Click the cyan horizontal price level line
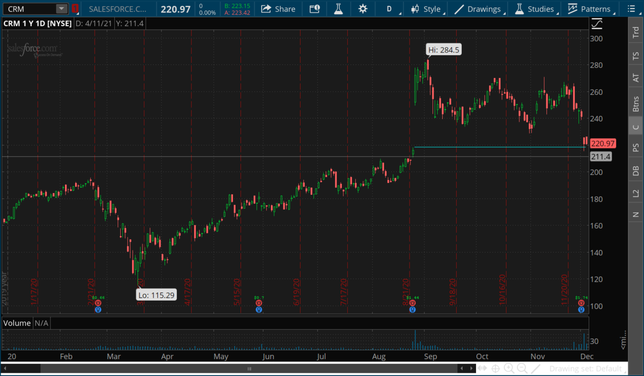The height and width of the screenshot is (376, 644). [499, 147]
